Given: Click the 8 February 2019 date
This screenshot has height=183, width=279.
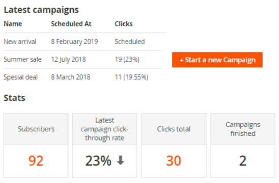Looking at the screenshot, I should (x=74, y=42).
